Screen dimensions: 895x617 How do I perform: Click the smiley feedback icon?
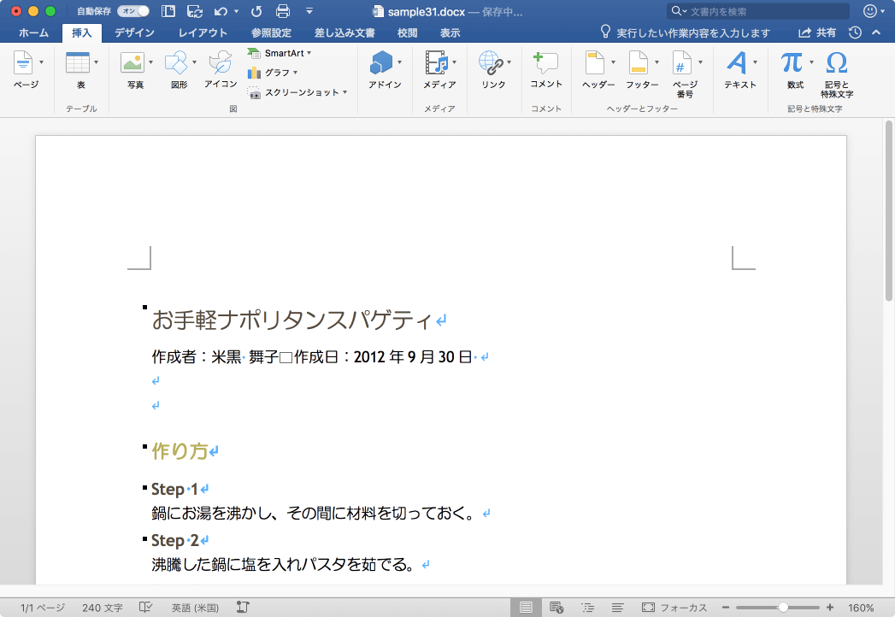click(x=870, y=11)
